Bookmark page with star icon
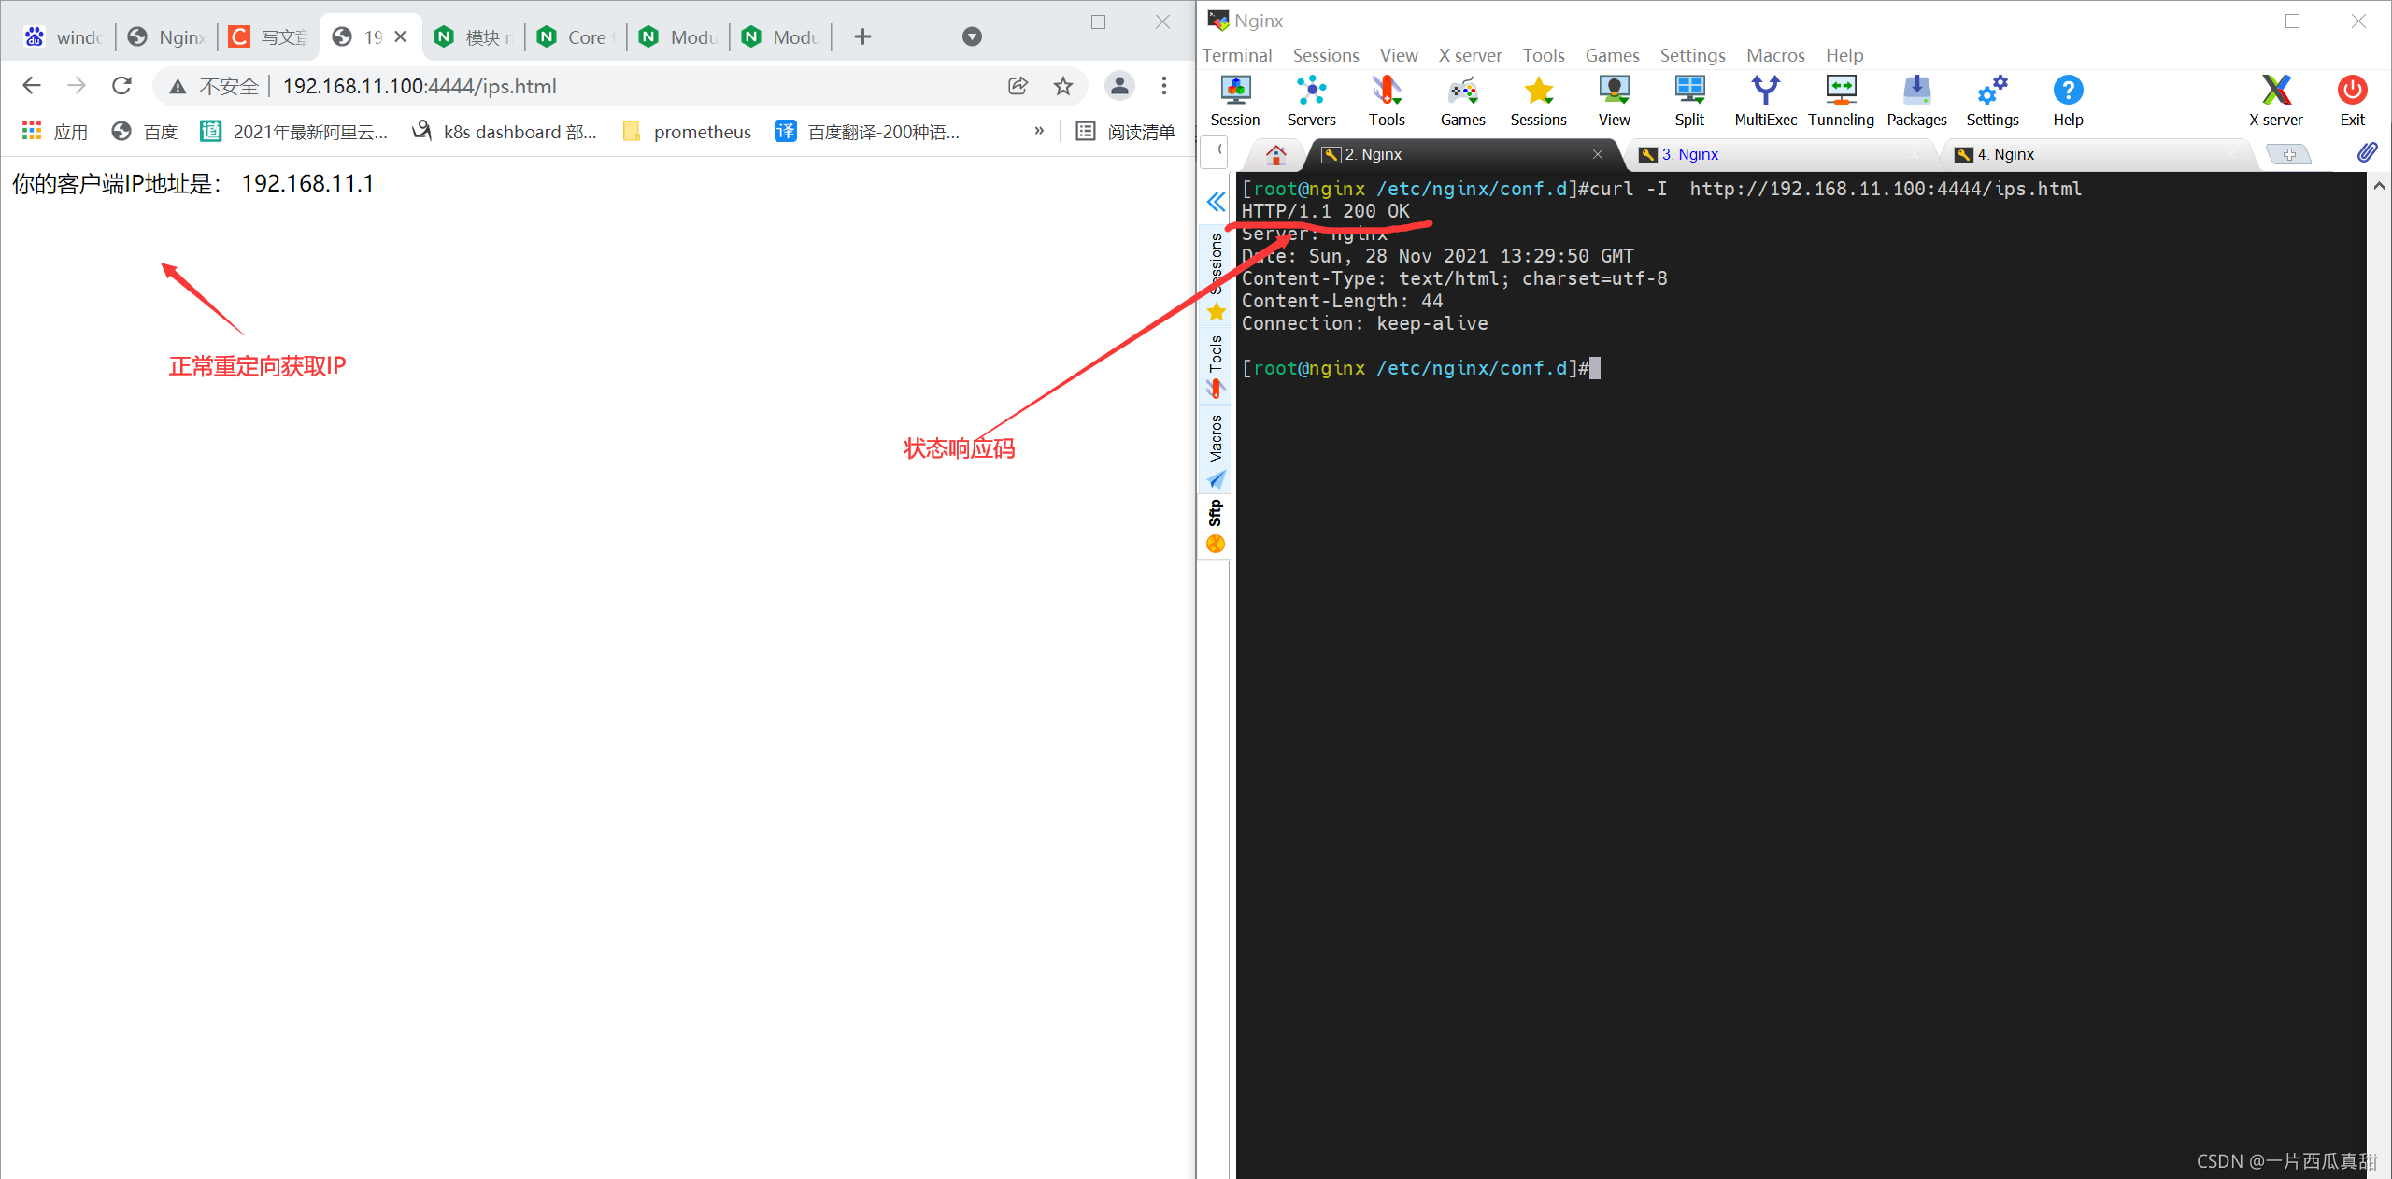The image size is (2392, 1179). (1063, 86)
